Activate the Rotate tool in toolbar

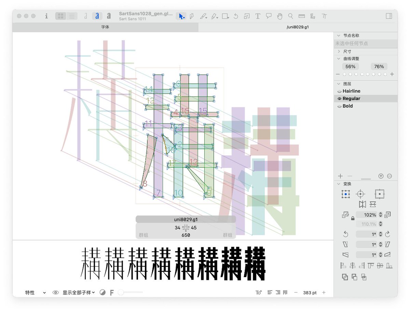tap(236, 16)
